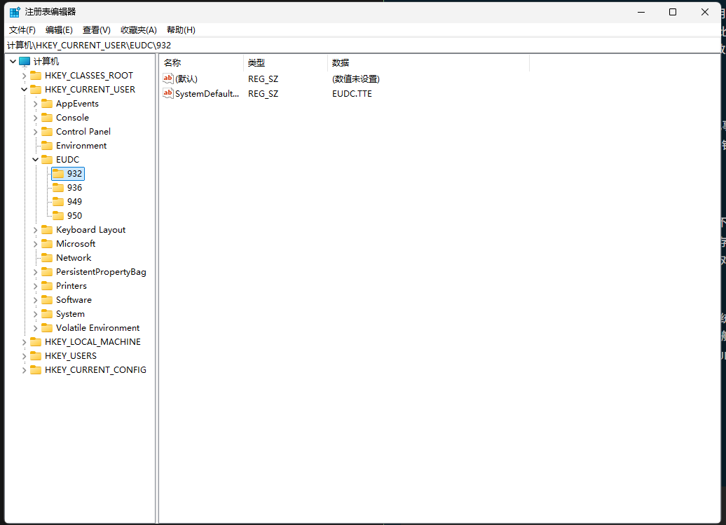The width and height of the screenshot is (726, 525).
Task: Click the Keyboard Layout folder icon
Action: click(x=47, y=230)
